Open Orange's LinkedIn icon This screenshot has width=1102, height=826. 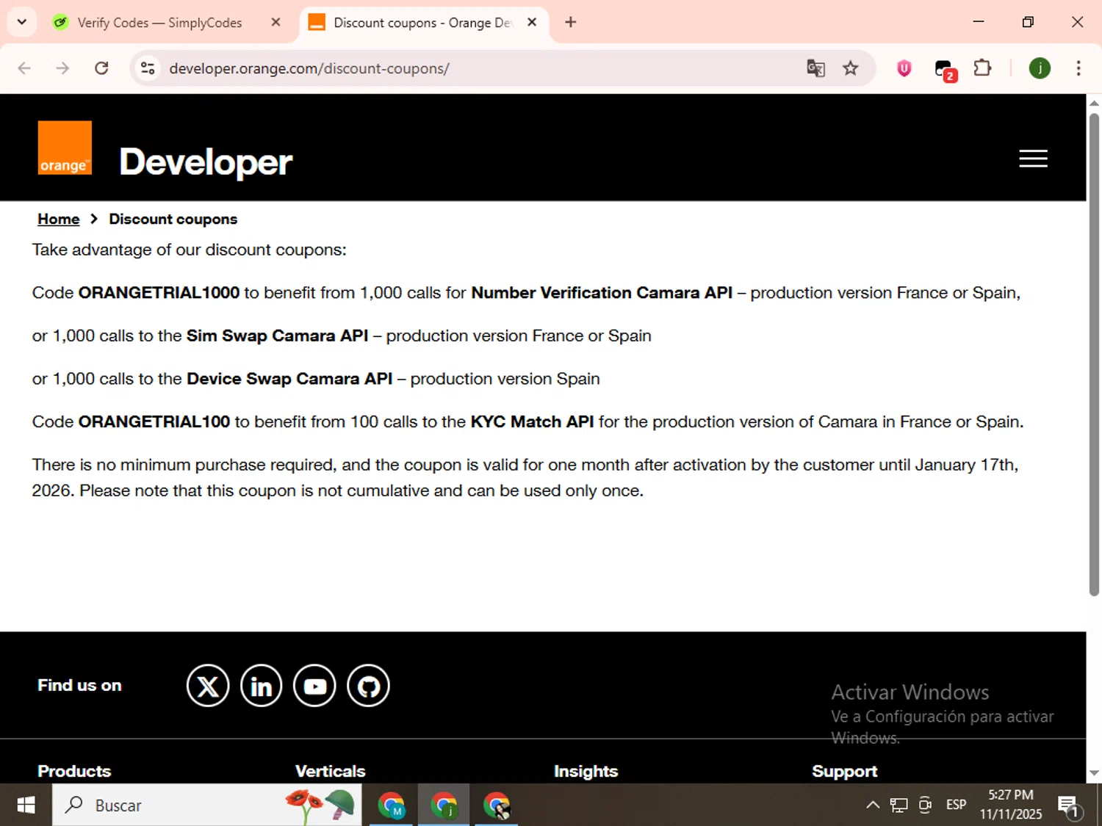click(262, 686)
